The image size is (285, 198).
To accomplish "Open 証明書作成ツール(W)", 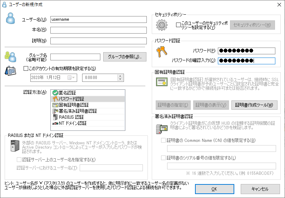I will click(254, 105).
